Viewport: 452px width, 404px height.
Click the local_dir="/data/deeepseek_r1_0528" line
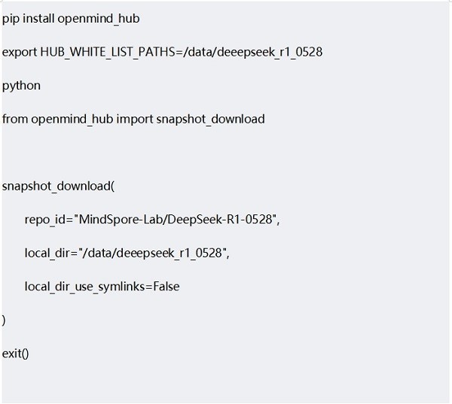[127, 253]
